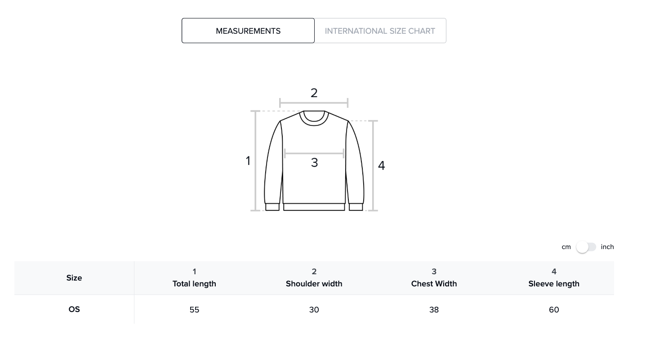Click the total length value 55
The image size is (659, 339).
coord(194,310)
